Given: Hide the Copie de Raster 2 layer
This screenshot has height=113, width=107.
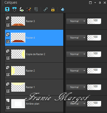Looking at the screenshot, I should pyautogui.click(x=8, y=58).
